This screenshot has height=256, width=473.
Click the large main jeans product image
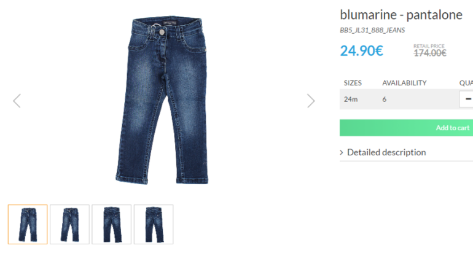[163, 101]
